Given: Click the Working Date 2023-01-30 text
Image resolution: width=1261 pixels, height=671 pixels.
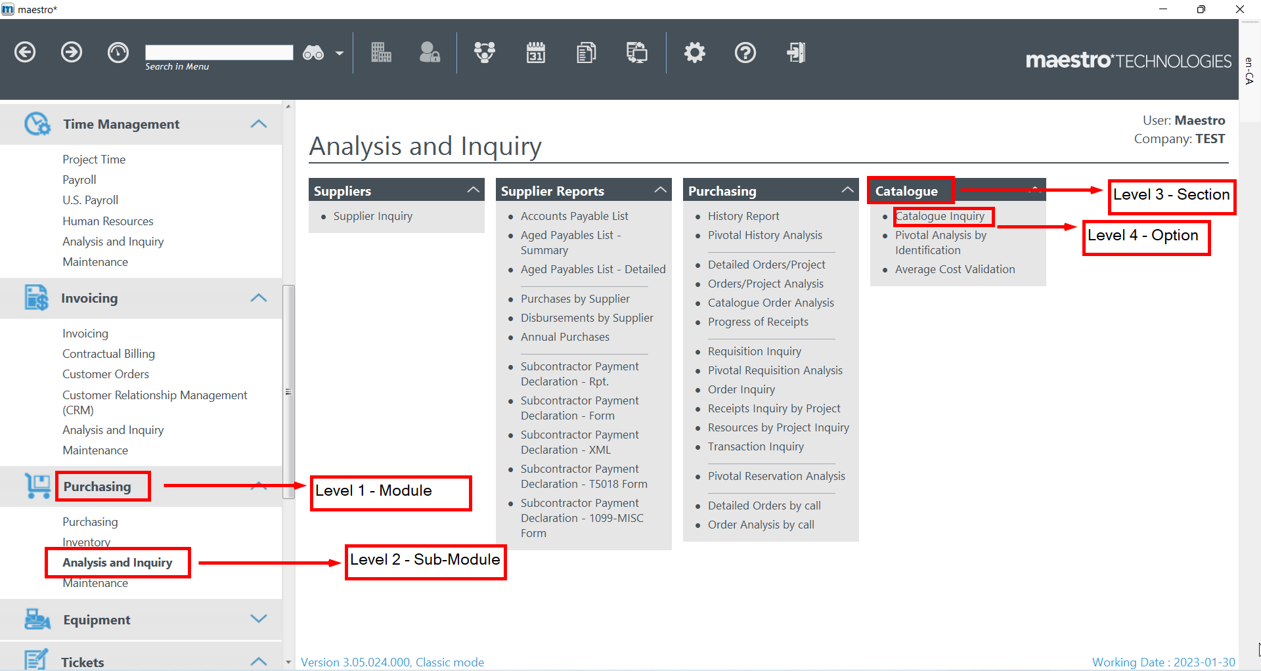Looking at the screenshot, I should pyautogui.click(x=1163, y=662).
